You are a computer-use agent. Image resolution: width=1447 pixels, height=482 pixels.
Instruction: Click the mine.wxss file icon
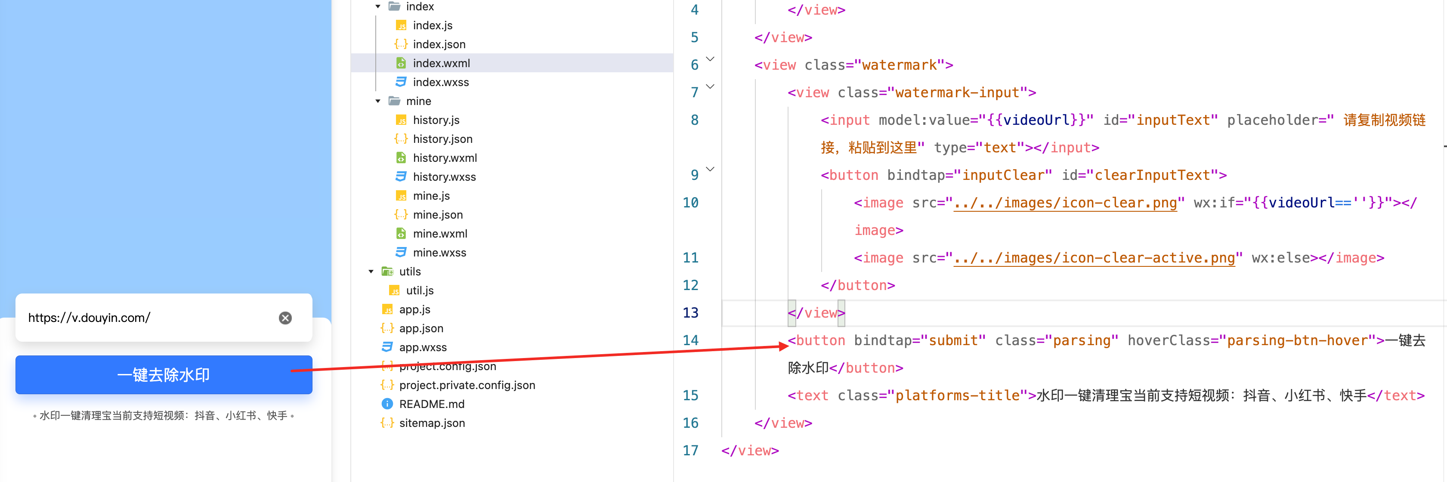(401, 252)
